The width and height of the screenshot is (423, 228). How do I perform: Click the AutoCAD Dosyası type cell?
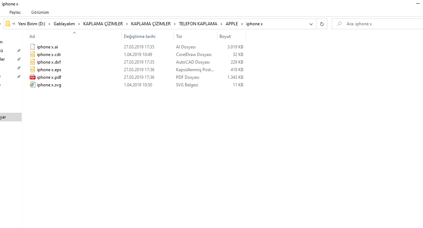click(193, 62)
